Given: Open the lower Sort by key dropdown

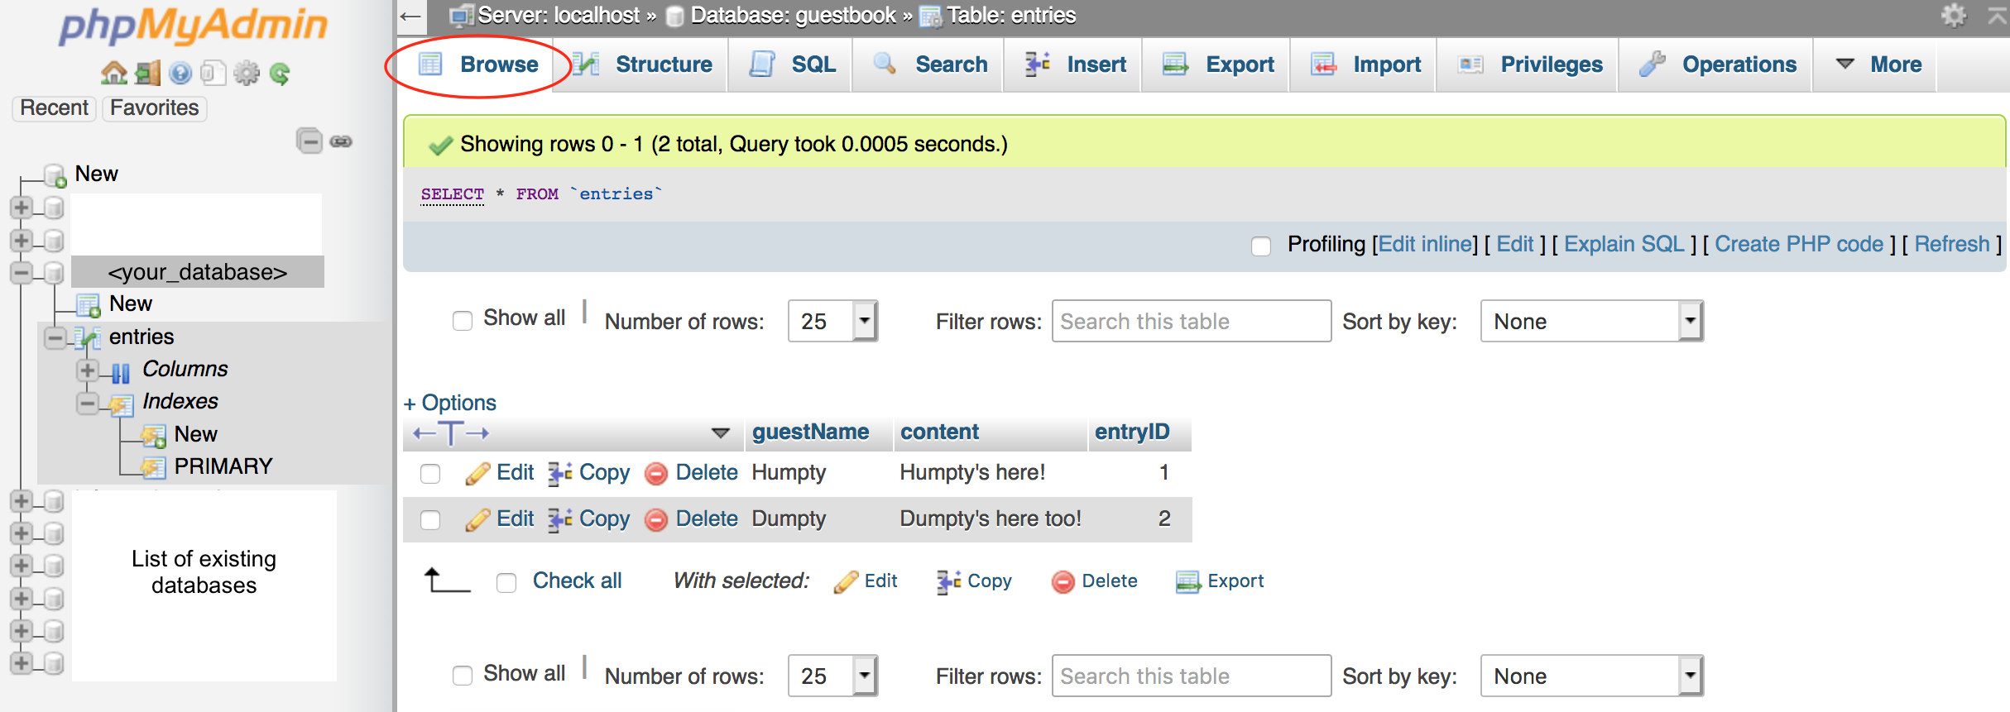Looking at the screenshot, I should pos(1591,676).
